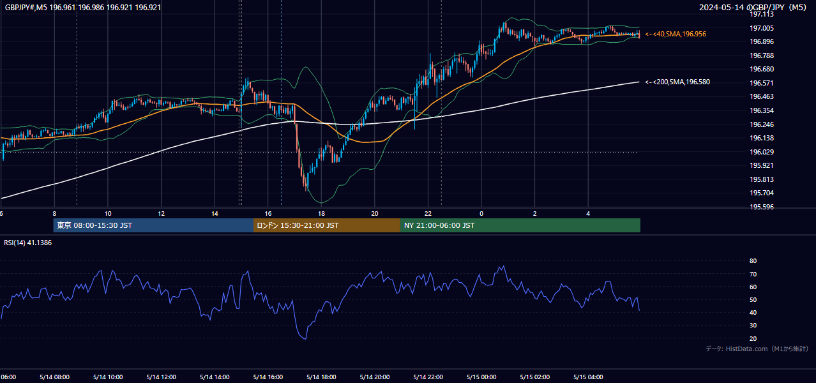Click price axis value 196.138
The height and width of the screenshot is (383, 816).
(x=762, y=138)
